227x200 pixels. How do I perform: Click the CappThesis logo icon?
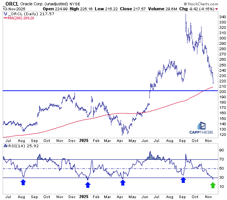point(202,126)
